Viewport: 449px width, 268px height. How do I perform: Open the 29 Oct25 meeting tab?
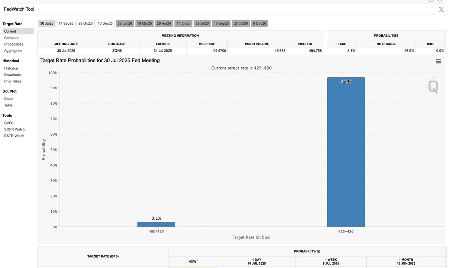pyautogui.click(x=85, y=24)
